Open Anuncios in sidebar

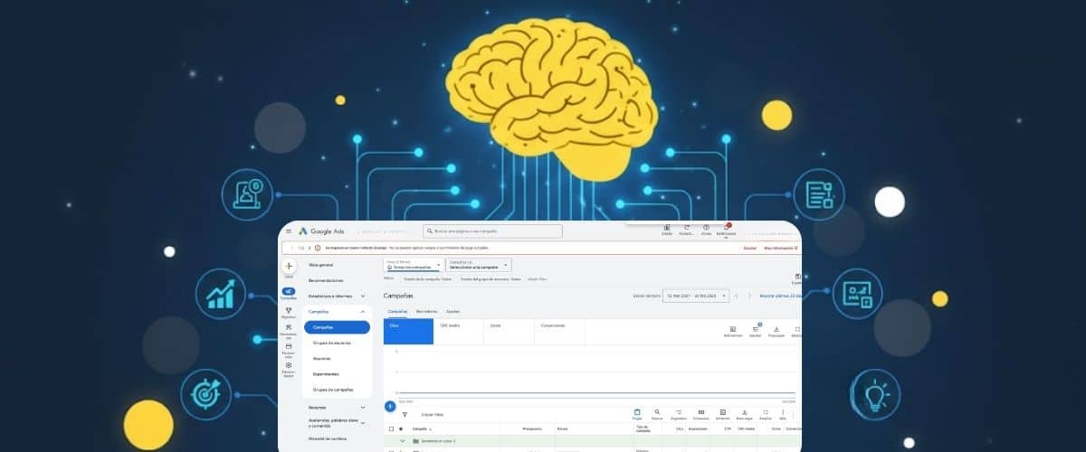point(321,359)
